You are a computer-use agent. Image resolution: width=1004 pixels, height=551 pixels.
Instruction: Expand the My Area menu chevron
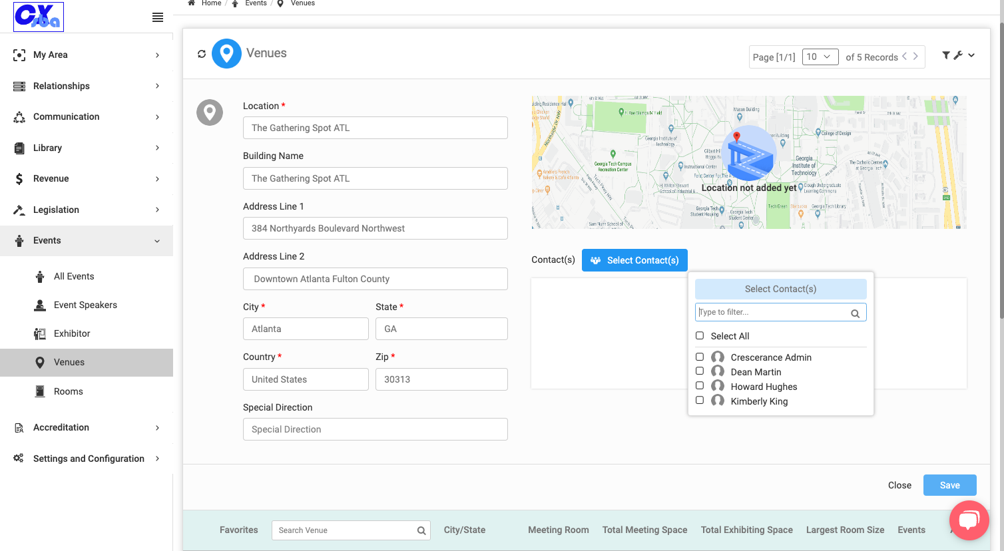click(157, 55)
